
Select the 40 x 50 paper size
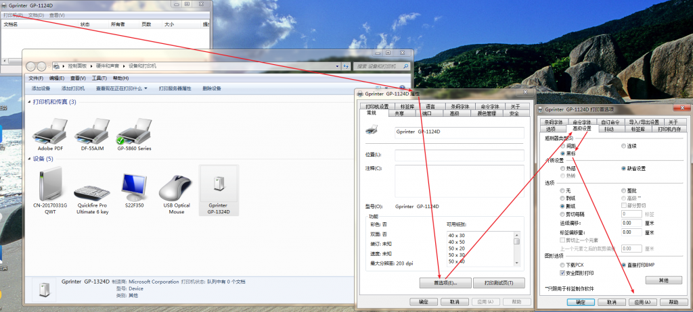[x=457, y=242]
